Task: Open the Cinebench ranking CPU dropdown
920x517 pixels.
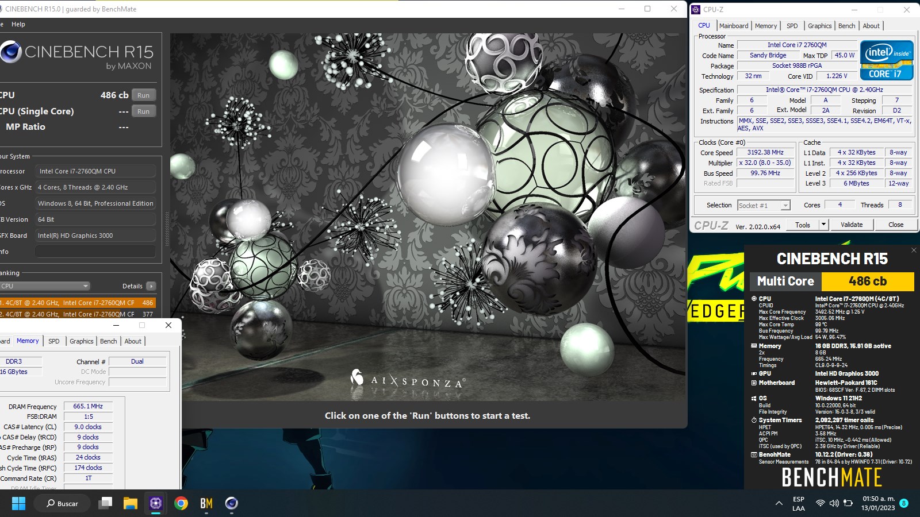Action: coord(45,286)
